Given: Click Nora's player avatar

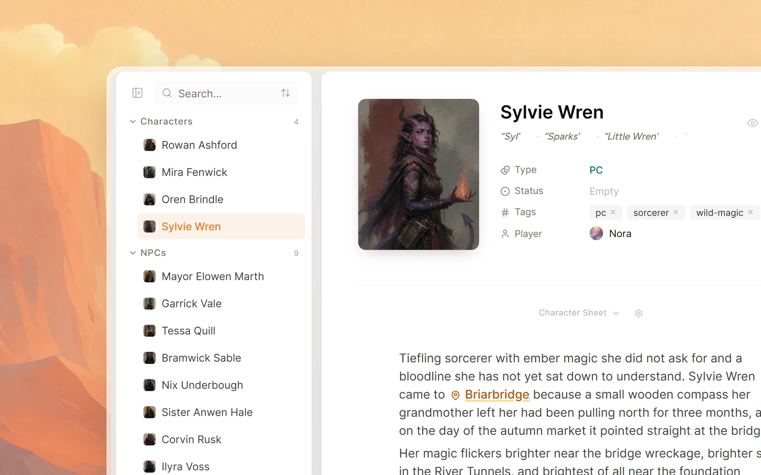Looking at the screenshot, I should pos(596,234).
